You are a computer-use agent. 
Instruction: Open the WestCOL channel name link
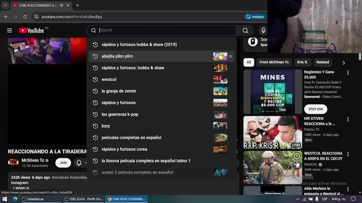point(311,164)
